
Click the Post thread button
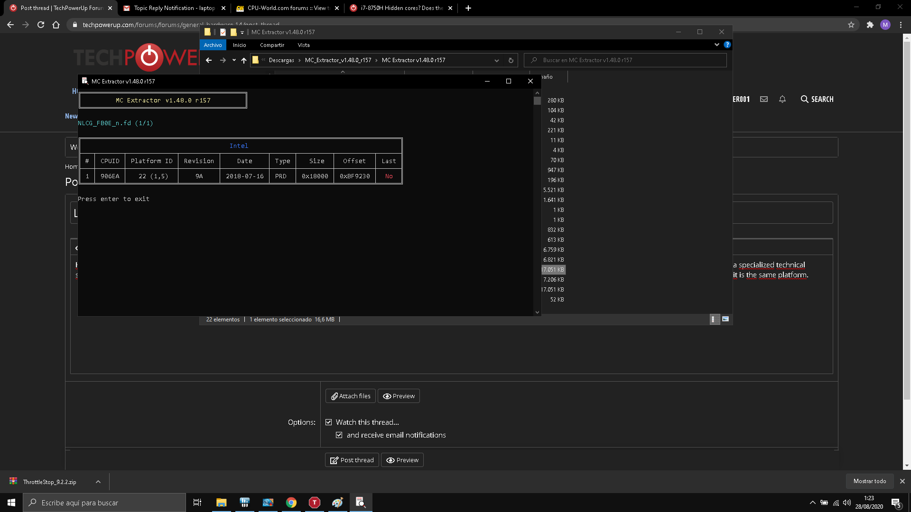tap(352, 460)
